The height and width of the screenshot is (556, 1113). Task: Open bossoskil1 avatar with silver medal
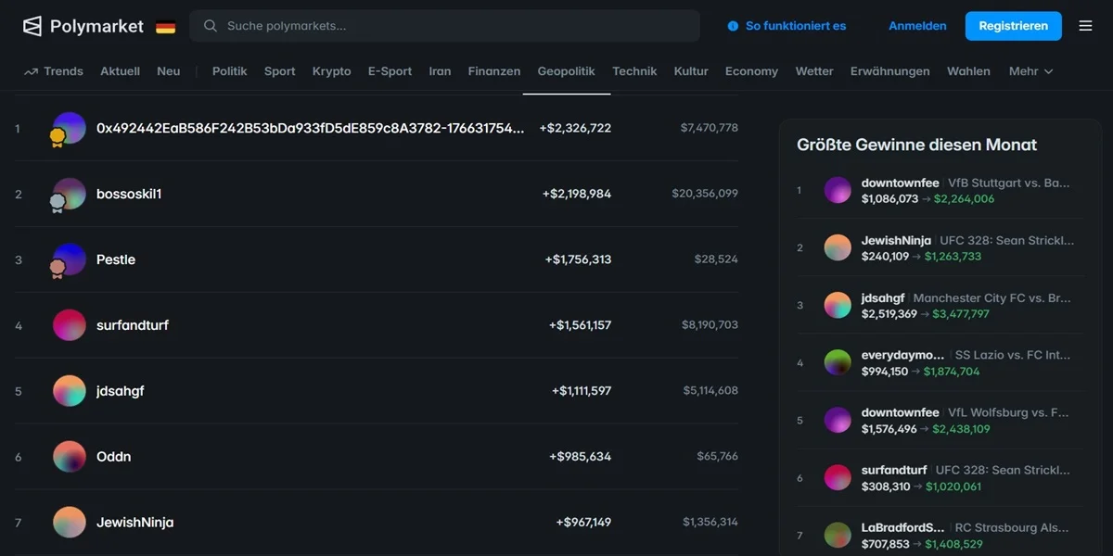point(70,194)
